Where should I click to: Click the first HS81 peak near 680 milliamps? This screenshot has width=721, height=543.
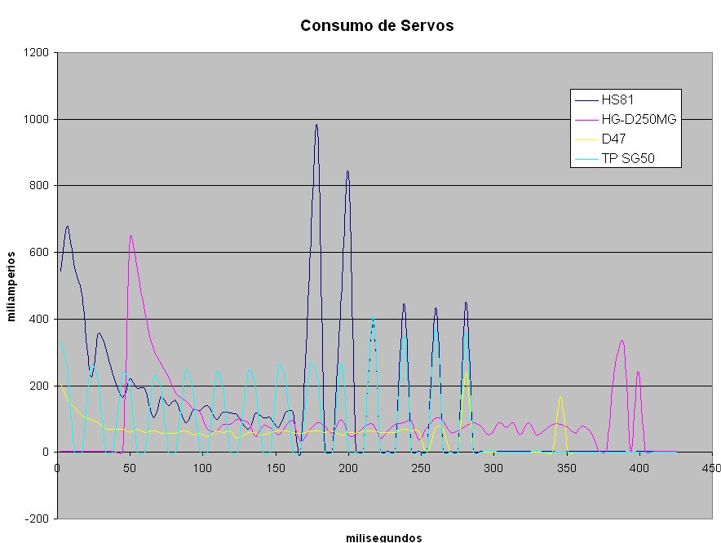click(x=67, y=227)
